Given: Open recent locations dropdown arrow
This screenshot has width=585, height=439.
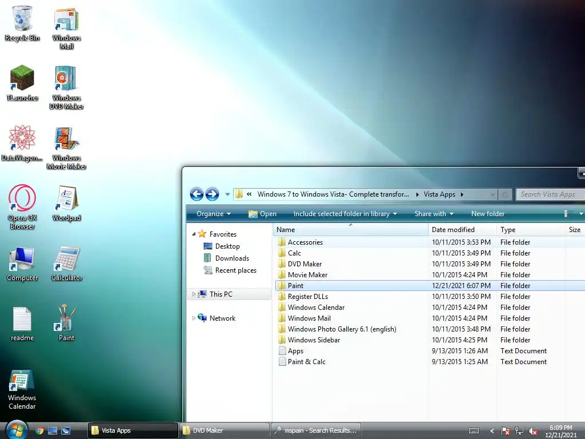Looking at the screenshot, I should pyautogui.click(x=227, y=194).
